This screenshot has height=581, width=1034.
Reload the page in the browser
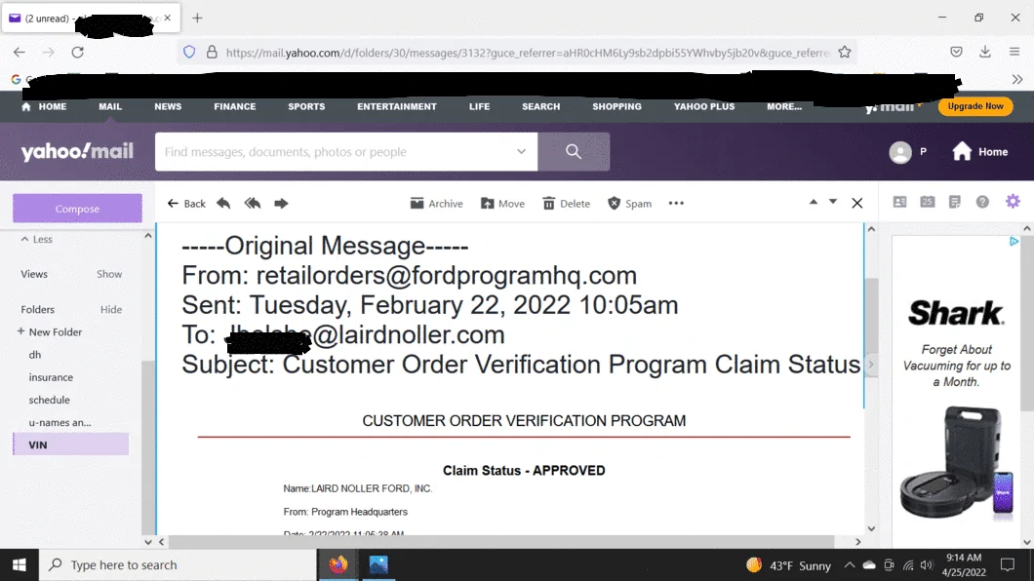coord(77,52)
